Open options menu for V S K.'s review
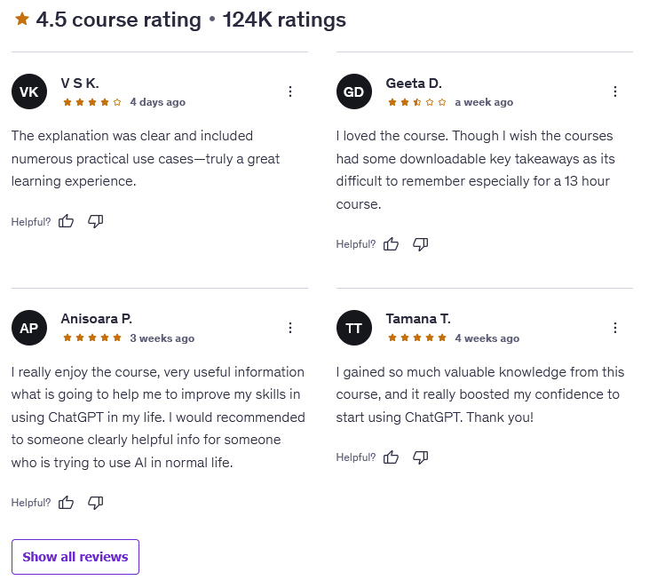 coord(290,91)
